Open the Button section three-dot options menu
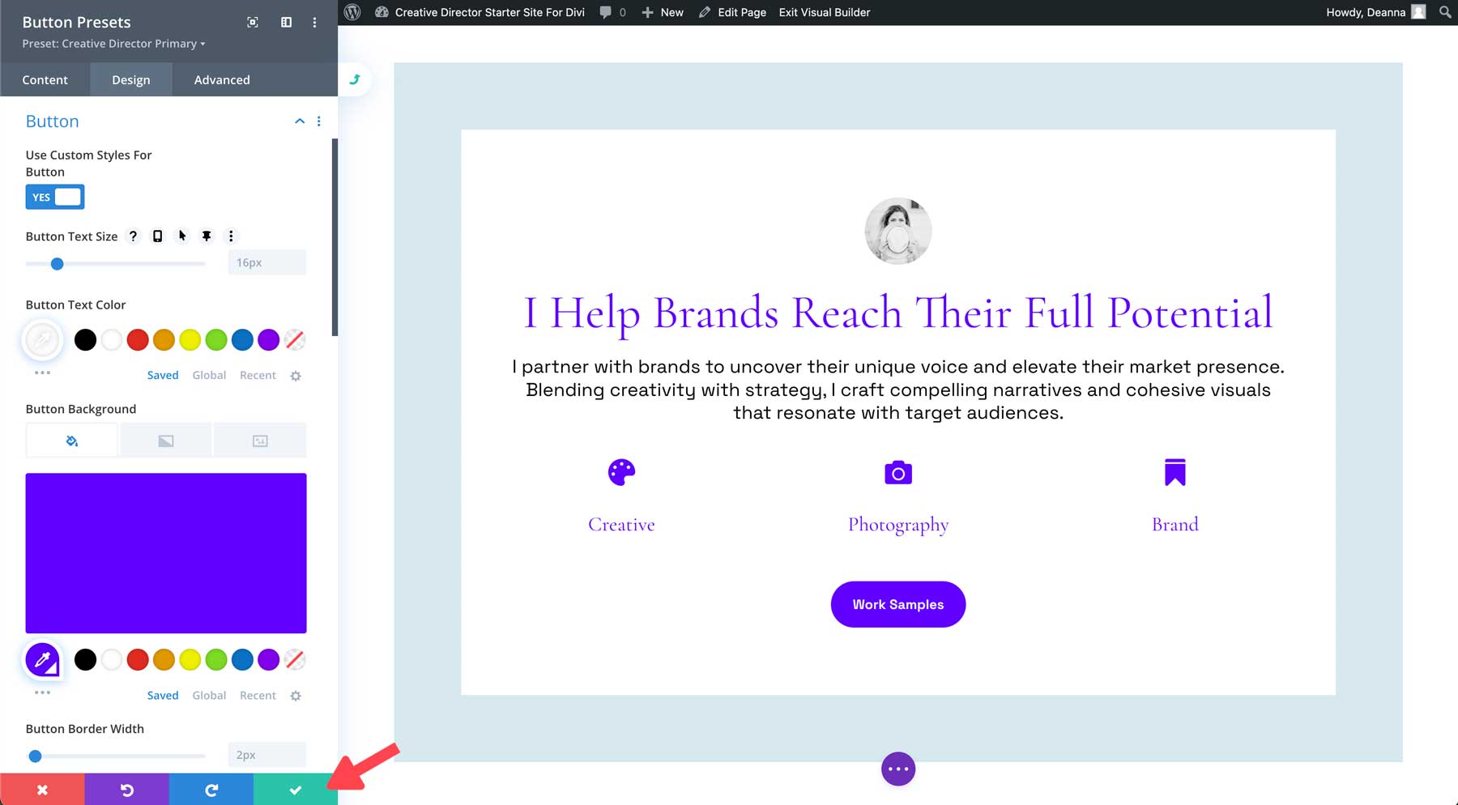This screenshot has height=805, width=1458. [x=318, y=121]
